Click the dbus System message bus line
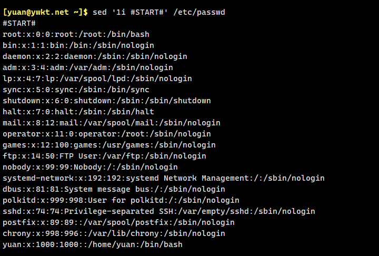 [114, 189]
